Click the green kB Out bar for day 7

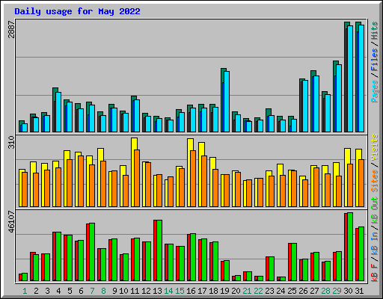coord(92,252)
